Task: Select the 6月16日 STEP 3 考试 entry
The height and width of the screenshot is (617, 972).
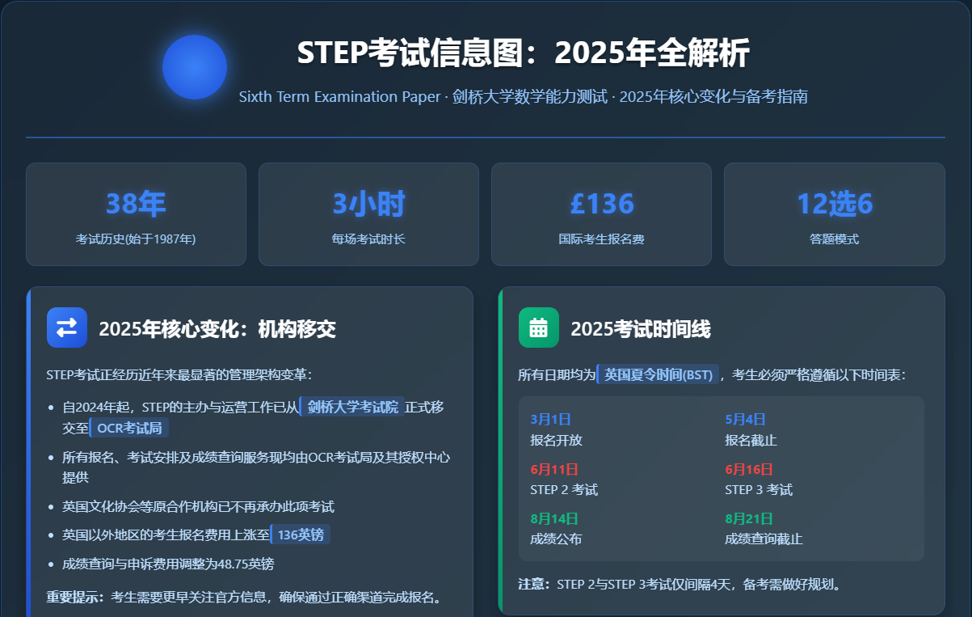Action: [x=759, y=479]
